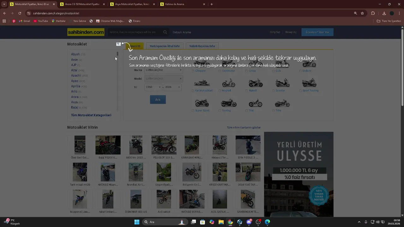Screen dimensions: 404x227
Task: Open Chrome downloads icon
Action: [x=384, y=13]
